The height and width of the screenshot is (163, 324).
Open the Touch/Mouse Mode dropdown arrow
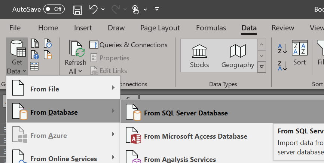pos(145,9)
